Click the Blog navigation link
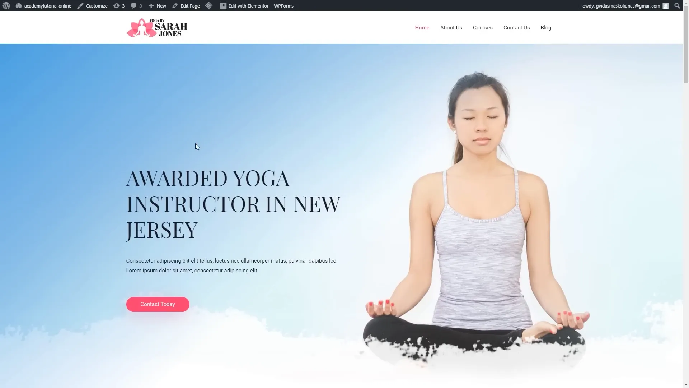Screen dimensions: 689x388 pyautogui.click(x=545, y=27)
